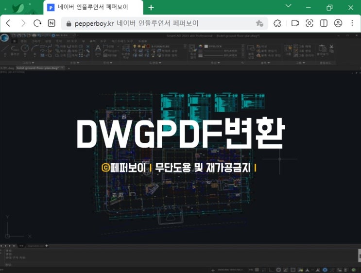Open the user profile icon
The width and height of the screenshot is (361, 273).
click(x=338, y=23)
